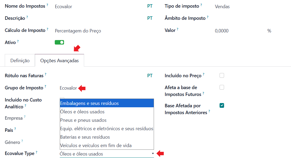Click help icon next to Grupo de Imposto
This screenshot has width=291, height=165.
click(x=45, y=86)
